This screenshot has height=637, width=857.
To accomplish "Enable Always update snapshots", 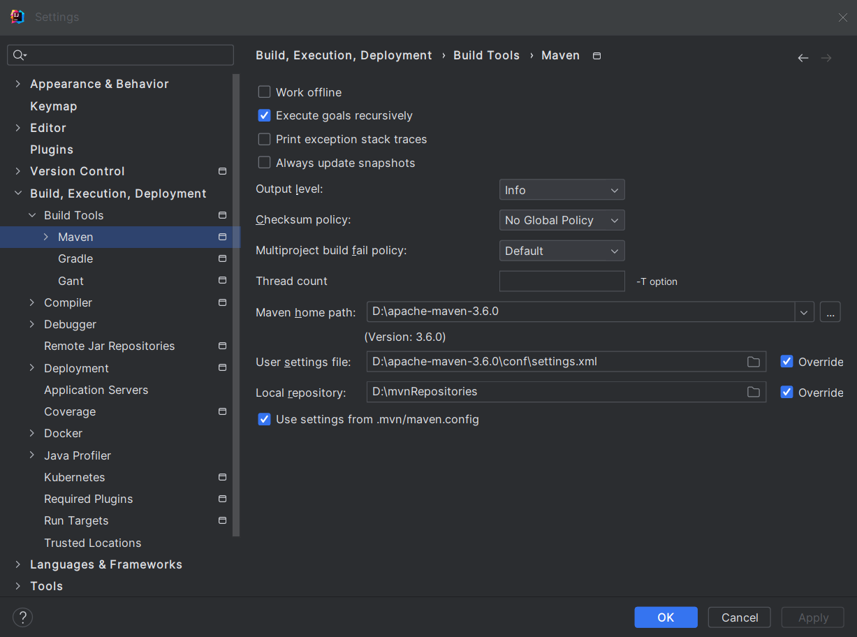I will (264, 163).
